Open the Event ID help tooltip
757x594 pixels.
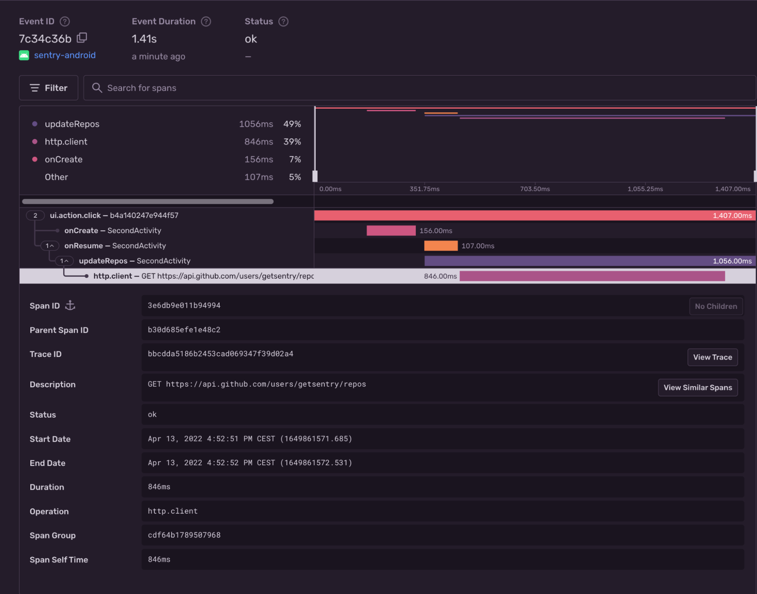pyautogui.click(x=65, y=22)
